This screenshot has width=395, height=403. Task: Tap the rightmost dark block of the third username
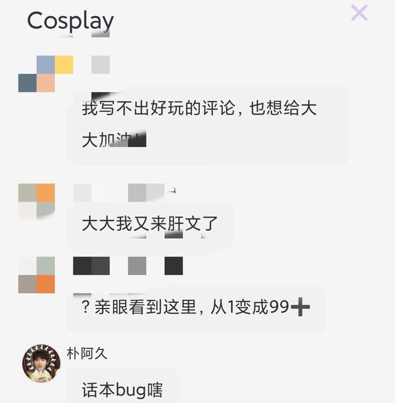coord(173,266)
